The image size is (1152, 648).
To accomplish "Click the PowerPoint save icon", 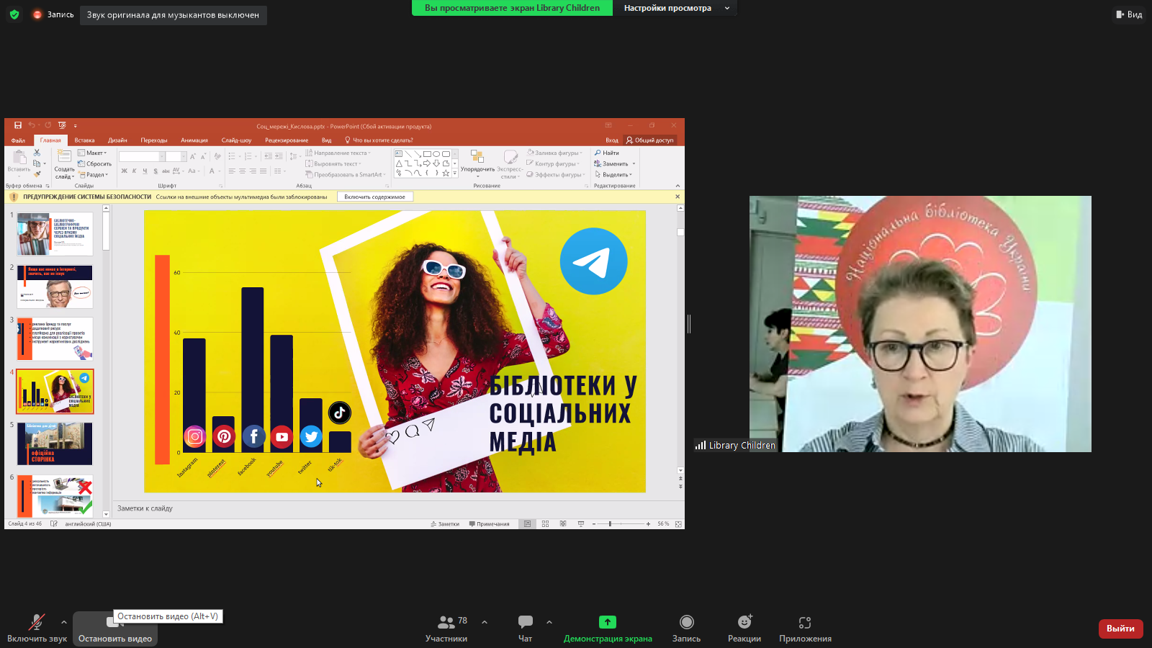I will point(18,125).
